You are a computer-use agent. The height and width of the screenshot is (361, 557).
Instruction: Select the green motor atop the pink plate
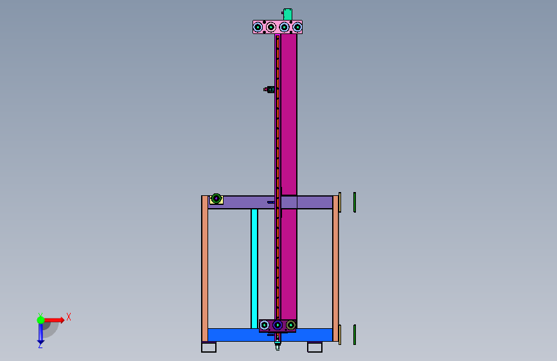click(287, 15)
